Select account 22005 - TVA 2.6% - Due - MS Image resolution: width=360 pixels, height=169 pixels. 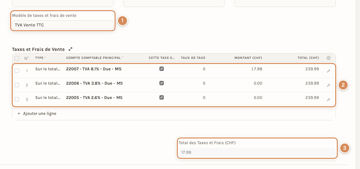(94, 98)
